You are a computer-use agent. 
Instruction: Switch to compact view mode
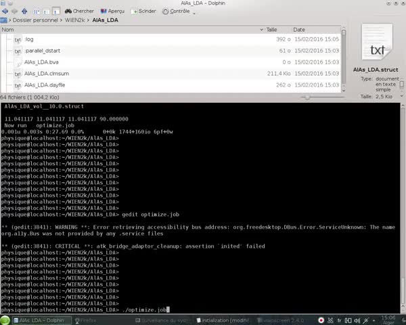[x=46, y=12]
